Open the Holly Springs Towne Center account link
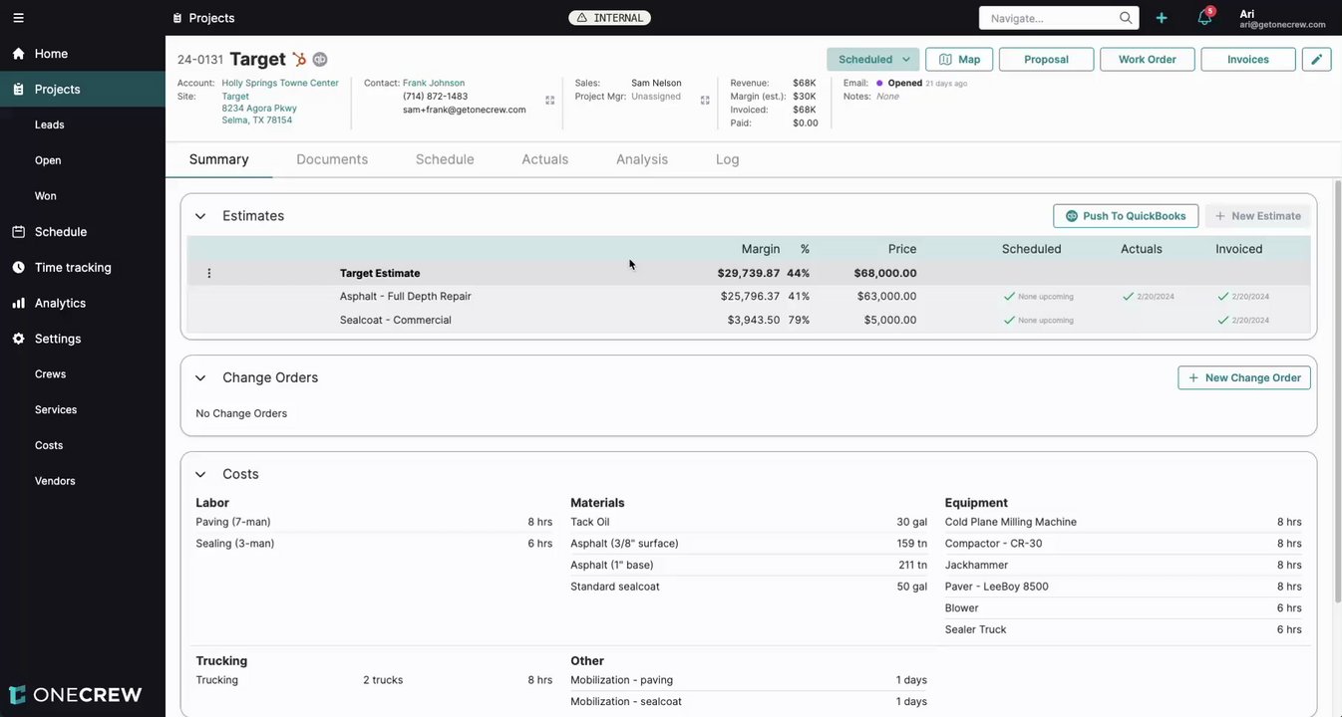1342x717 pixels. pyautogui.click(x=280, y=83)
